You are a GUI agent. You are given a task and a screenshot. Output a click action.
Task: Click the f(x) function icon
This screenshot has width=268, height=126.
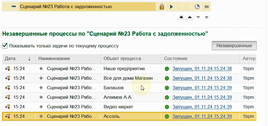point(206,7)
